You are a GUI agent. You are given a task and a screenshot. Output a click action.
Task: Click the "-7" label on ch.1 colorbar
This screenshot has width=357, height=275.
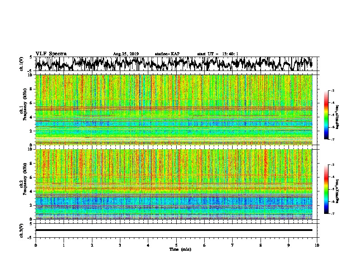click(332, 139)
